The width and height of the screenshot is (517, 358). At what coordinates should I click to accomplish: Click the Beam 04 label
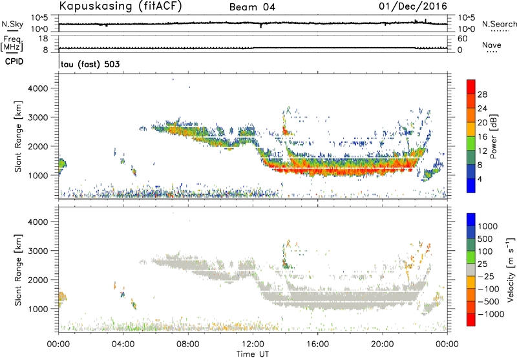pos(252,7)
